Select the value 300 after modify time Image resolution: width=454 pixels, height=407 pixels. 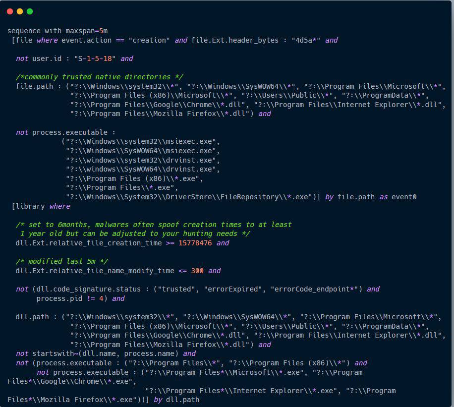[197, 271]
